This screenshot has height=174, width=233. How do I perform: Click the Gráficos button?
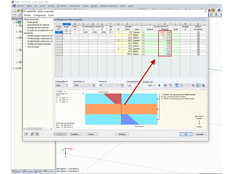(x=122, y=134)
